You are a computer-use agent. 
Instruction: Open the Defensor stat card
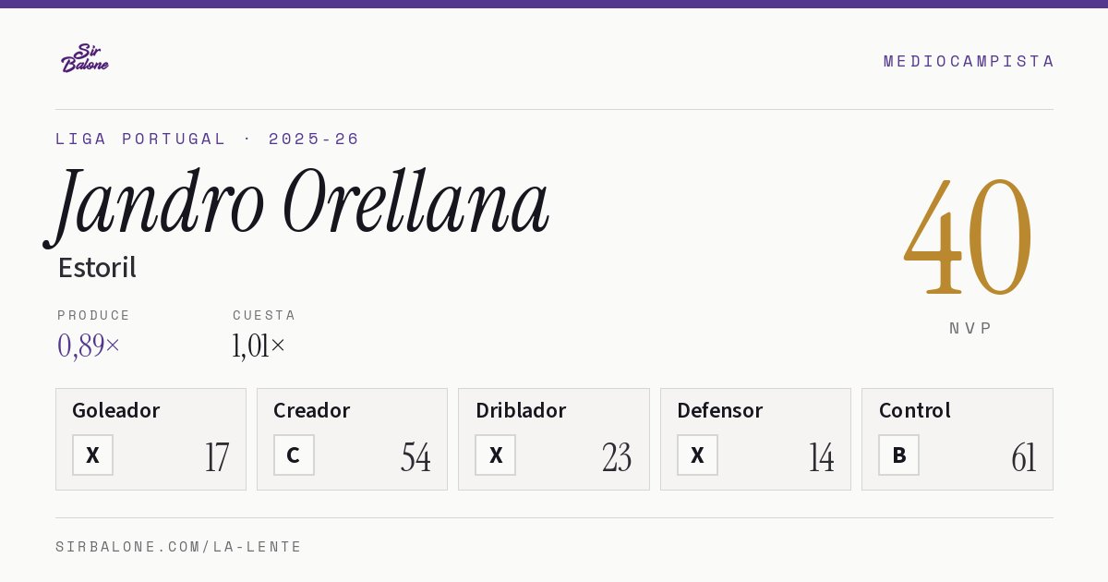click(x=755, y=439)
